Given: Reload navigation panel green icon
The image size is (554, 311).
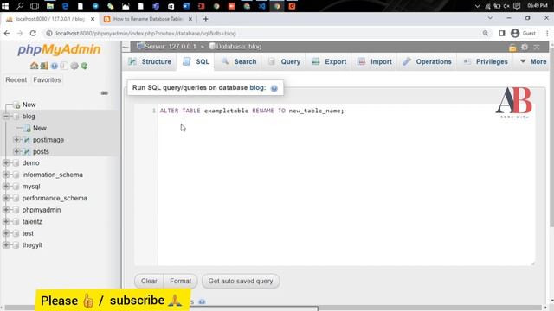Looking at the screenshot, I should tap(84, 66).
